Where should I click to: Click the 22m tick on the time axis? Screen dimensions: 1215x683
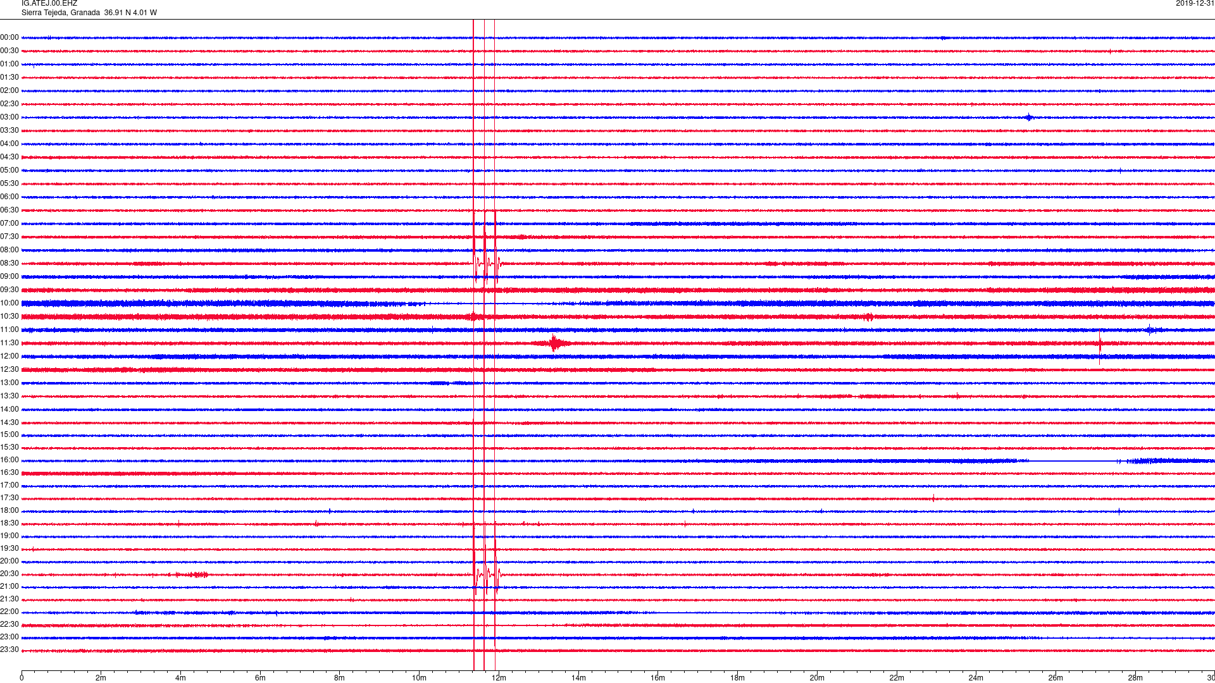tap(897, 678)
